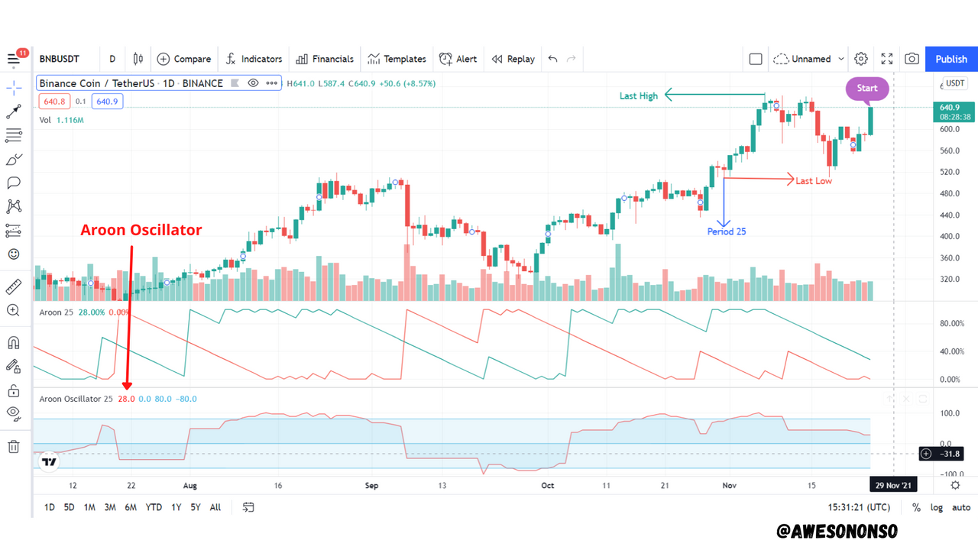
Task: Click the Start callout bubble
Action: click(867, 89)
